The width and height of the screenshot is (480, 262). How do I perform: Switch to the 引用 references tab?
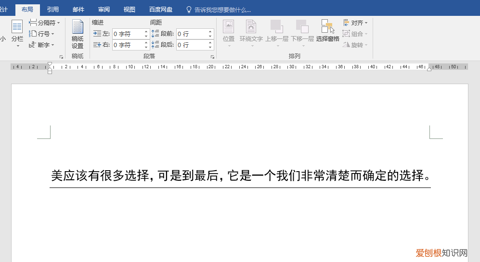tap(52, 10)
